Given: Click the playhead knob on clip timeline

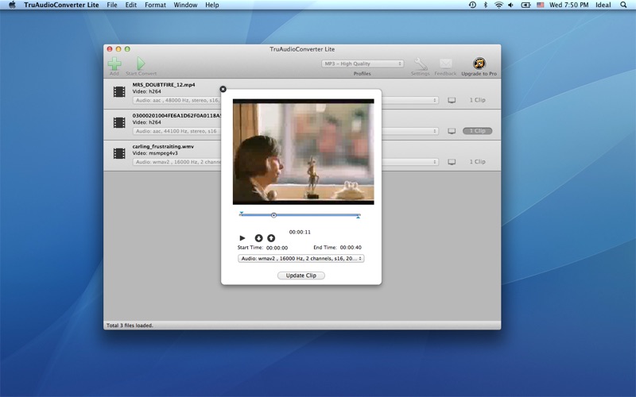Looking at the screenshot, I should 273,215.
